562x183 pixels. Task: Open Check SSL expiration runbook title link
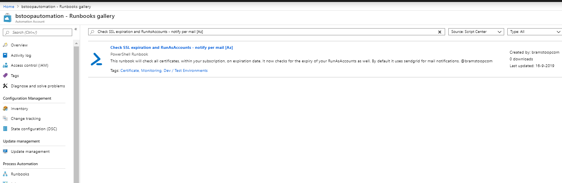[172, 48]
